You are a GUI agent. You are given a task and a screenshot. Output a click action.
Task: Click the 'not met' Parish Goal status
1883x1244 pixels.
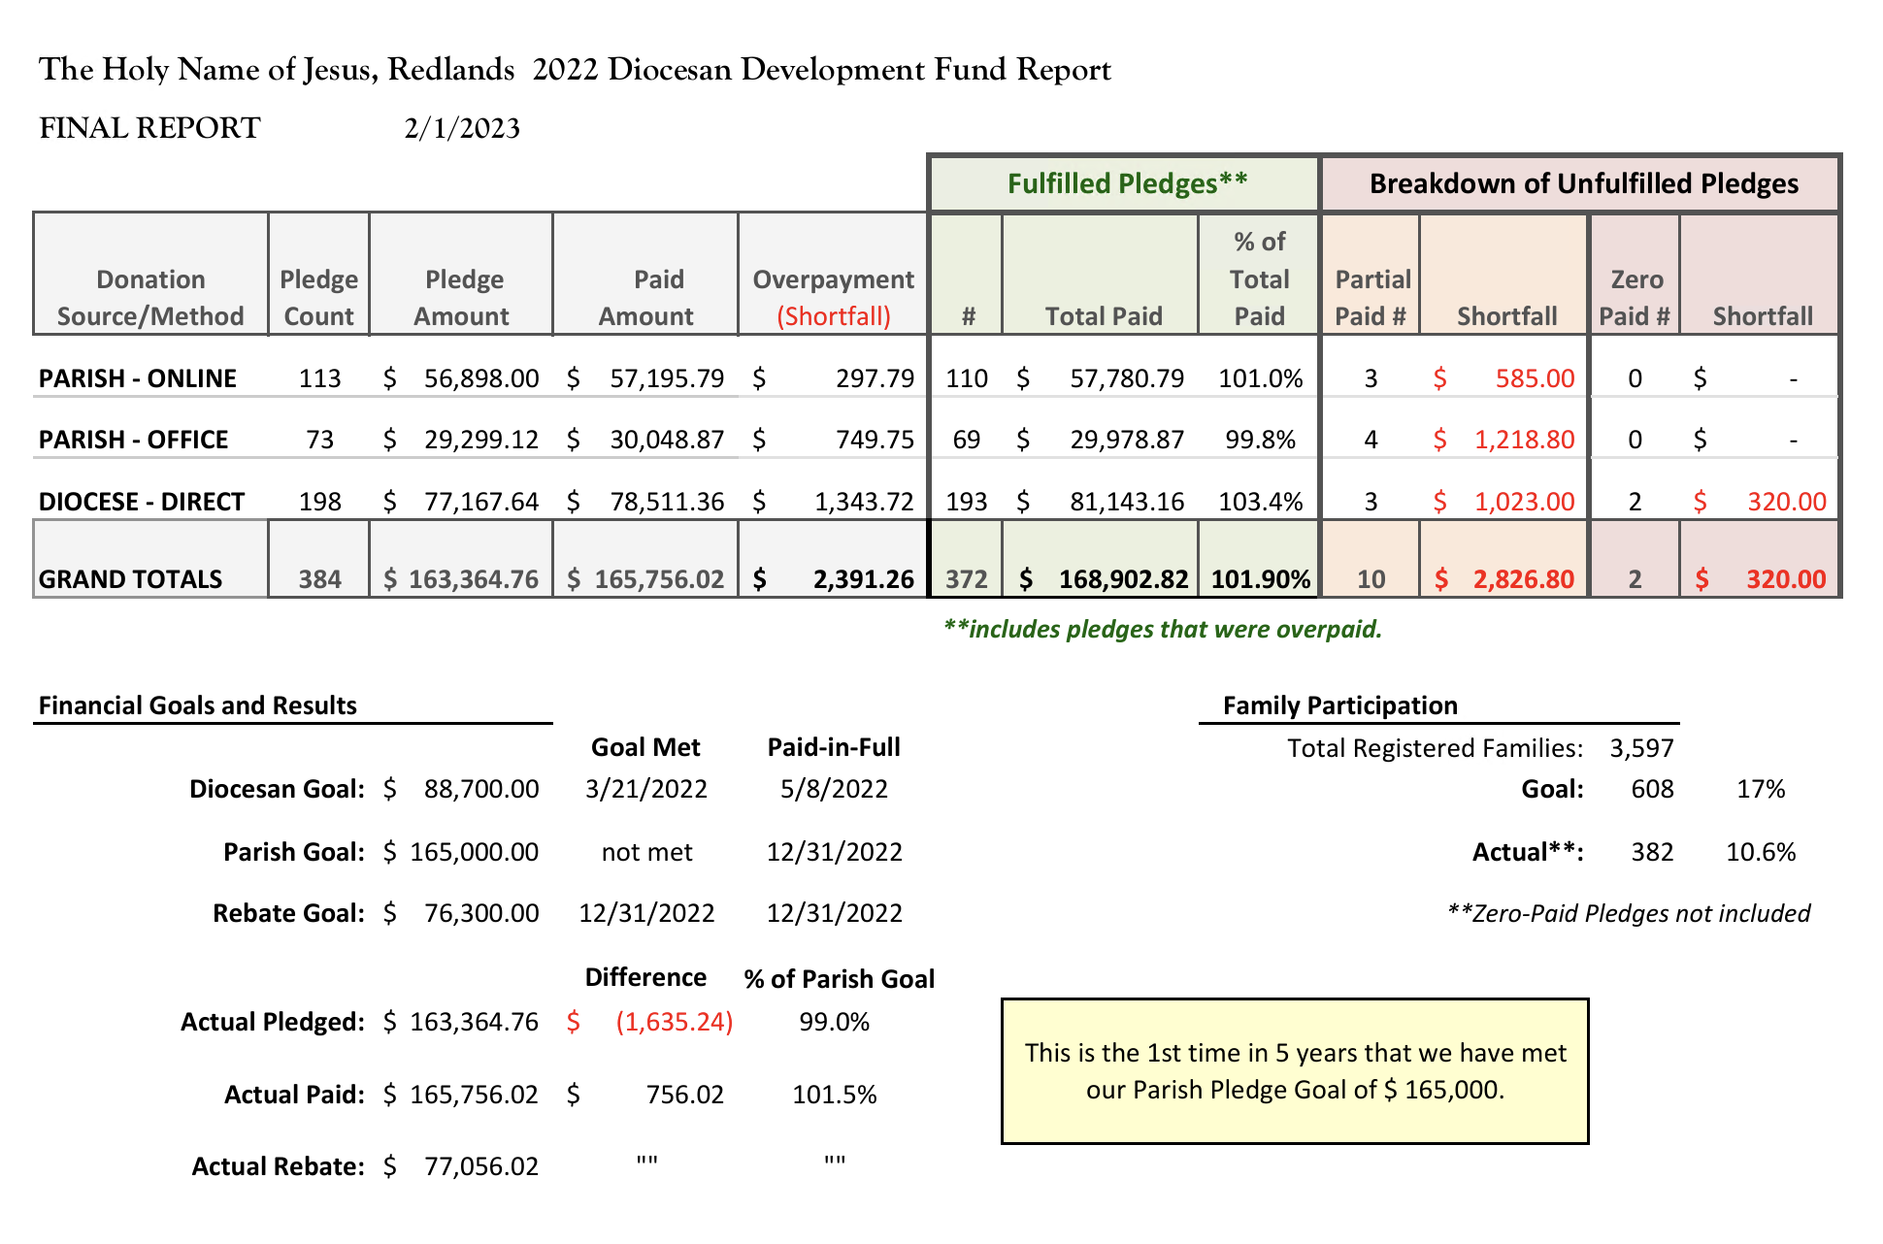tap(646, 852)
